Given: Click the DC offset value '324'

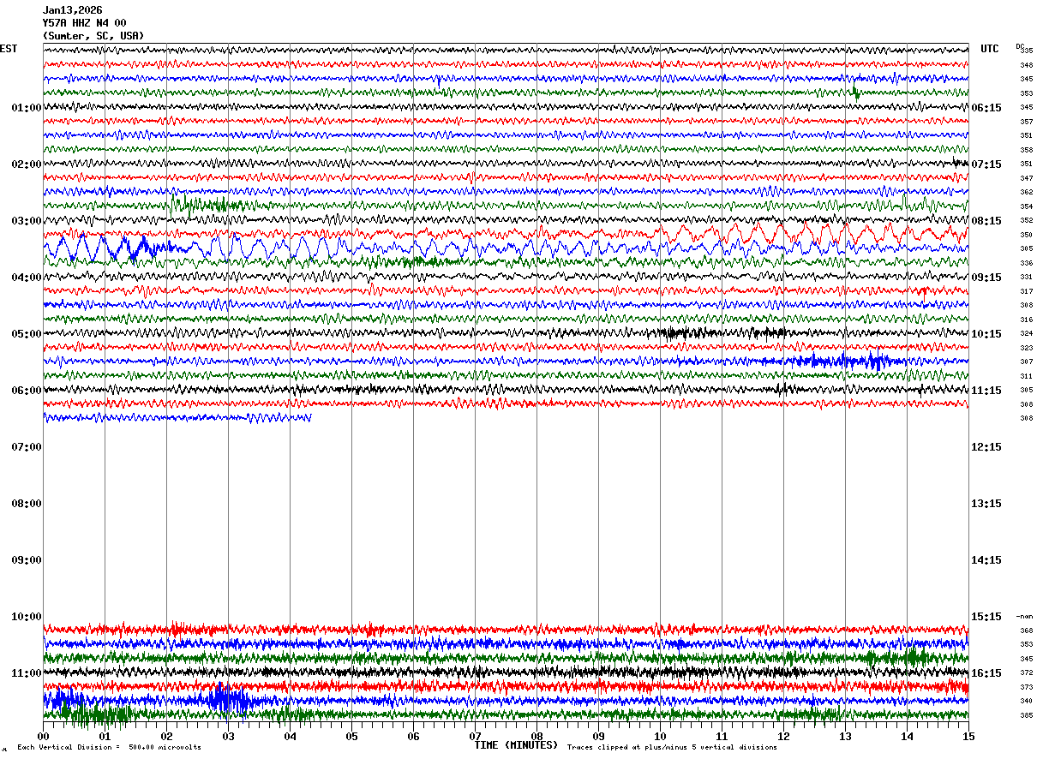Looking at the screenshot, I should coord(1027,333).
